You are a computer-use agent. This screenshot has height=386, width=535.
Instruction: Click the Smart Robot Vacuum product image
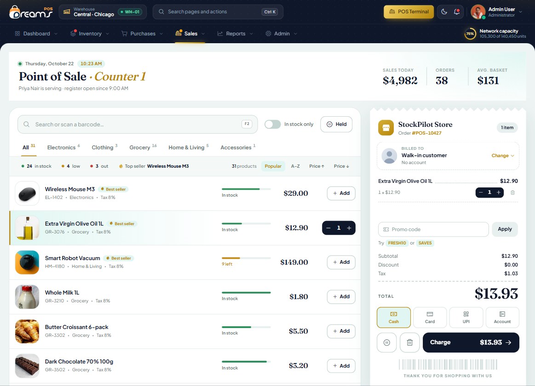click(27, 262)
